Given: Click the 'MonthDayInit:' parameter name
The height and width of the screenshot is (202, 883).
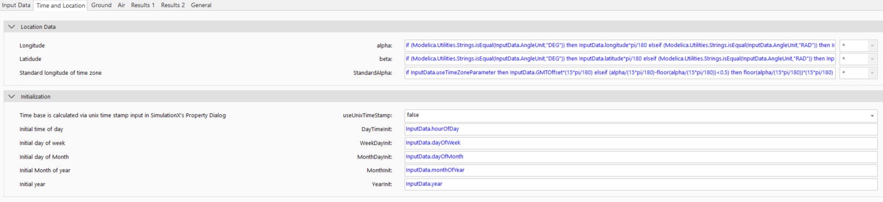Looking at the screenshot, I should click(374, 157).
